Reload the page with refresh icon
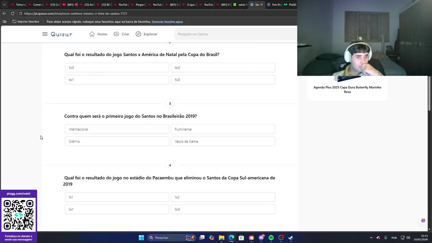 [x=12, y=13]
